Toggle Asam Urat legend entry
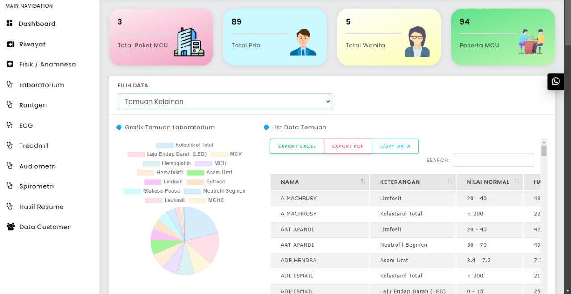 point(209,173)
